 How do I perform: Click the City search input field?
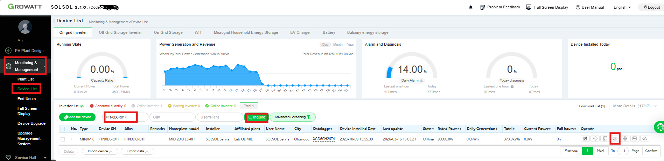point(172,117)
